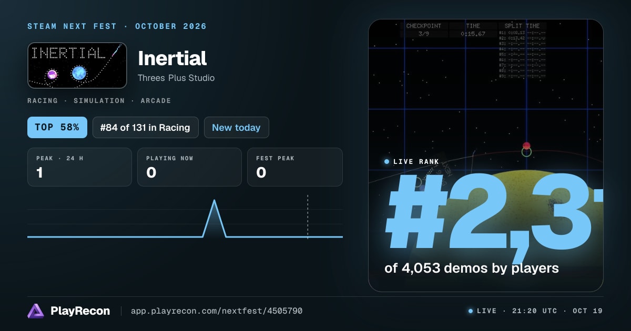The height and width of the screenshot is (331, 631).
Task: Click the 'of 4,053 demos by players' text
Action: (472, 268)
